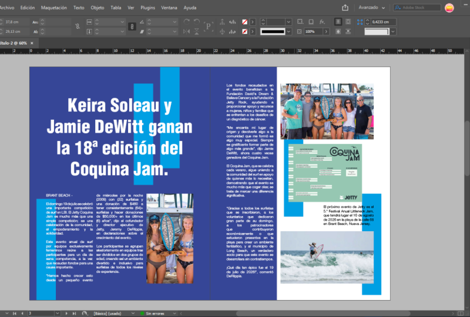Toggle constrain width and height proportions
Viewport: 470px width, 317px height.
click(x=78, y=26)
